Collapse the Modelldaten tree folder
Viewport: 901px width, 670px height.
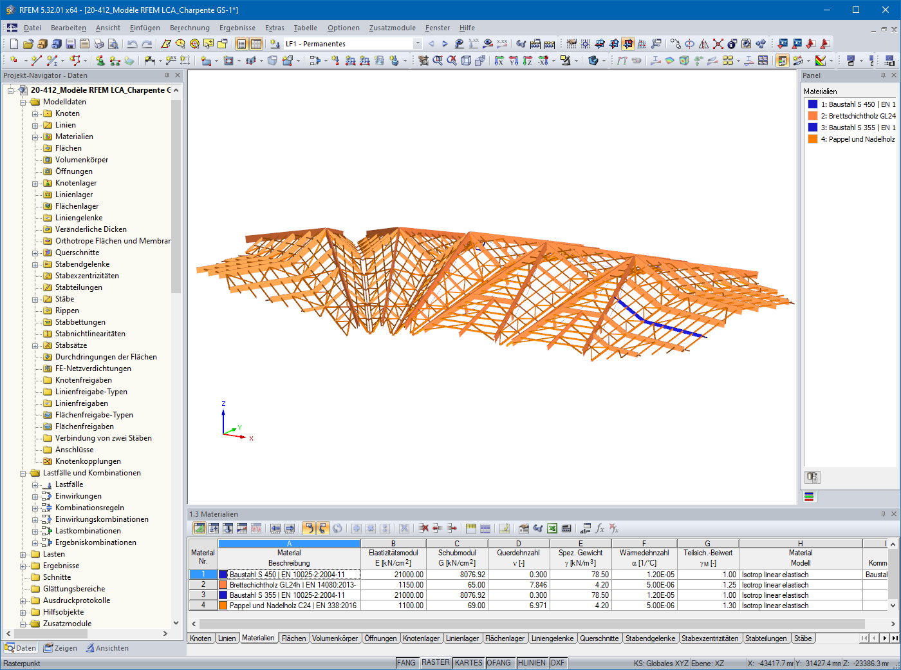pyautogui.click(x=23, y=102)
